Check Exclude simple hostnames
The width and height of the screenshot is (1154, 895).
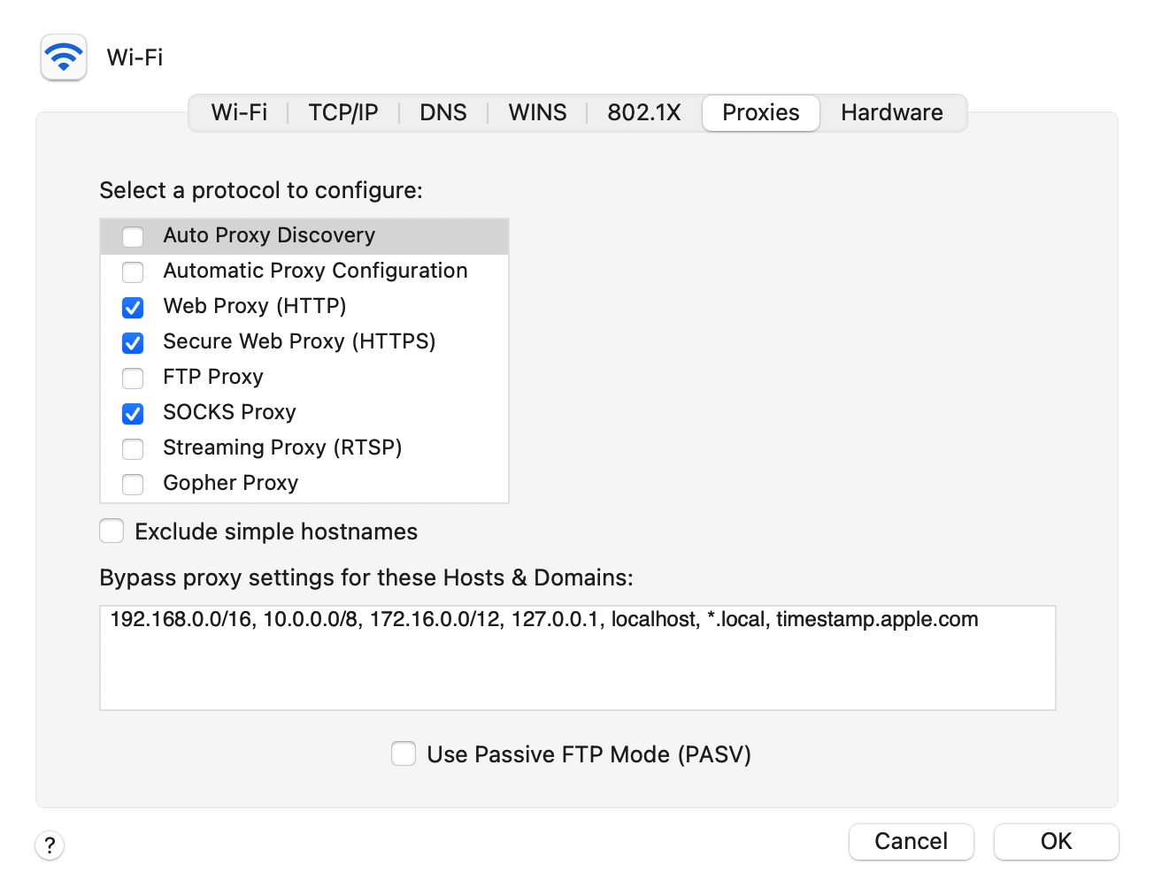click(x=112, y=531)
